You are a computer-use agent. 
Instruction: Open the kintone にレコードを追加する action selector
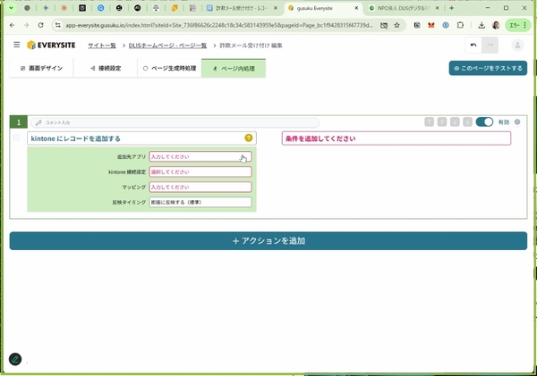[134, 138]
